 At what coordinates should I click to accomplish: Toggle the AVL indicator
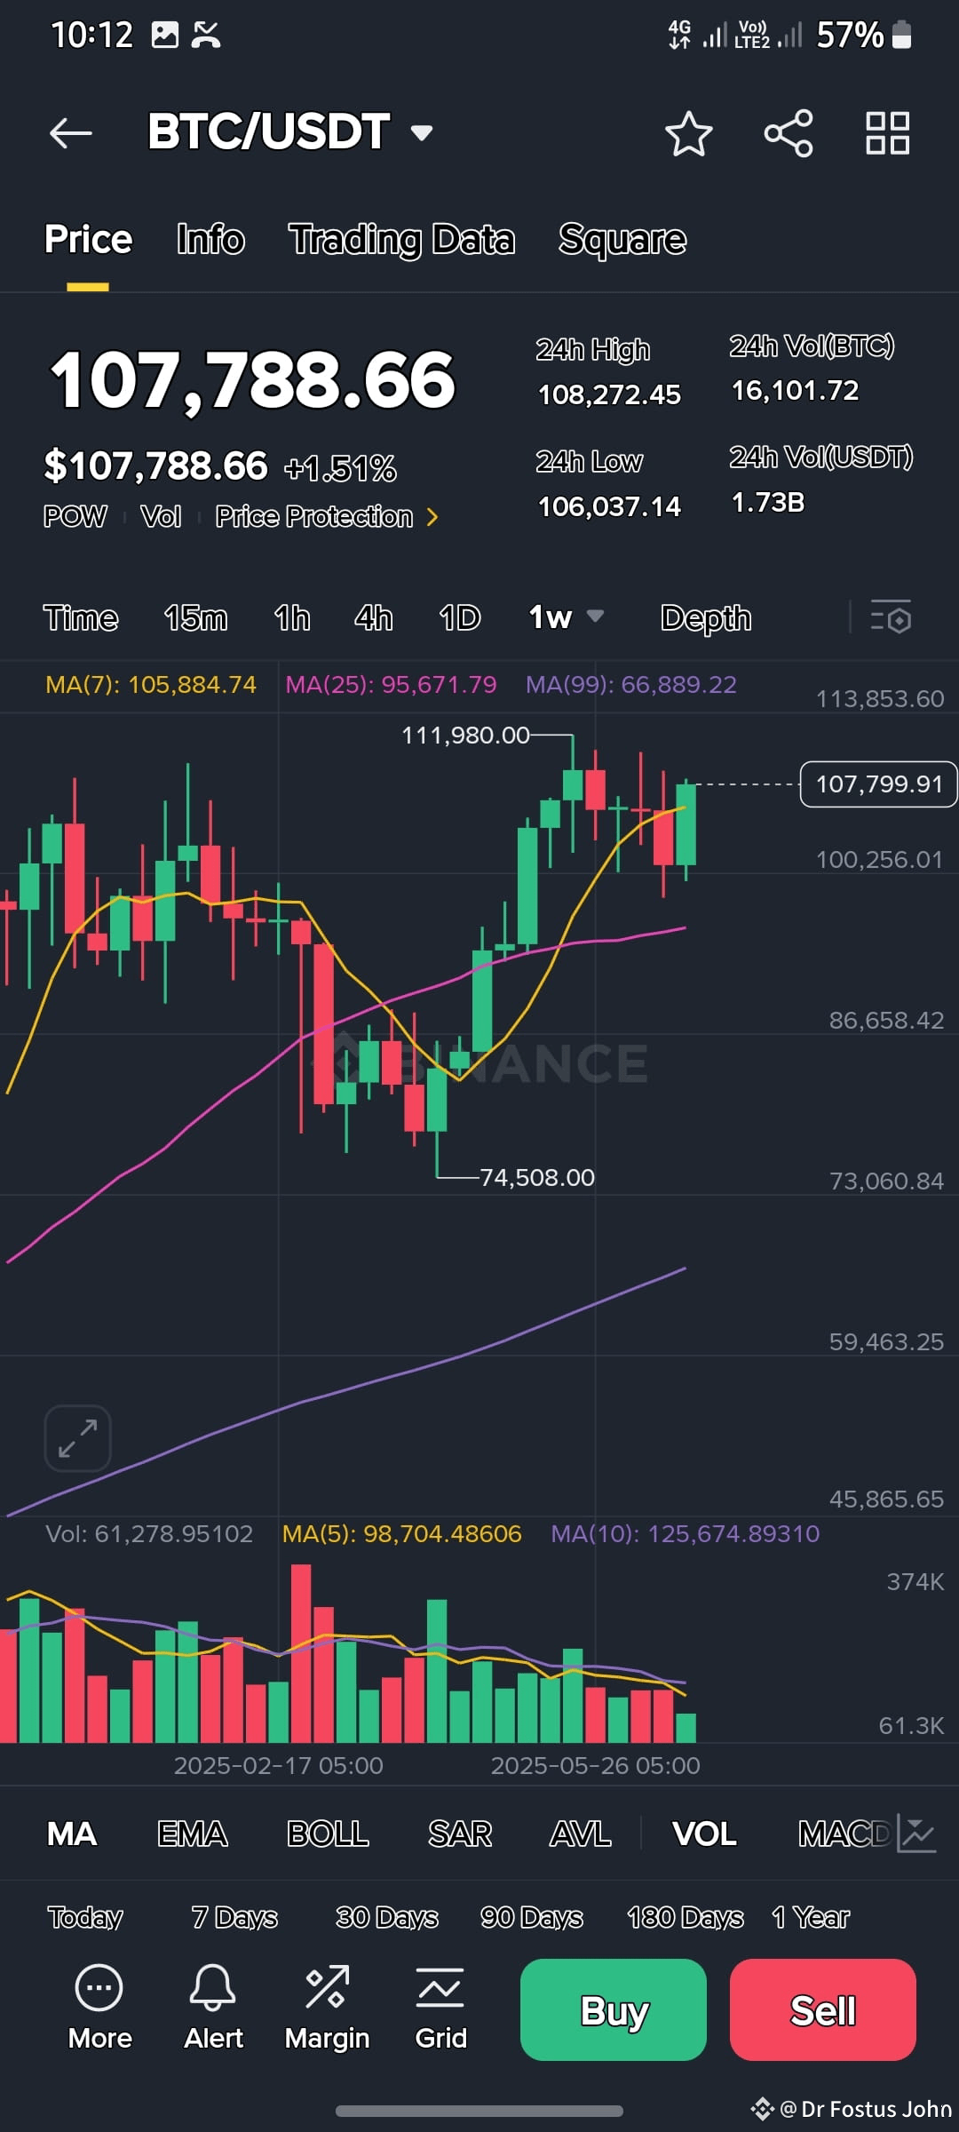(x=581, y=1834)
